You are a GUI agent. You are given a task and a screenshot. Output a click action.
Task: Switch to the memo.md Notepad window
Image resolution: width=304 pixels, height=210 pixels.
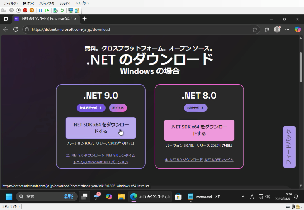204,197
